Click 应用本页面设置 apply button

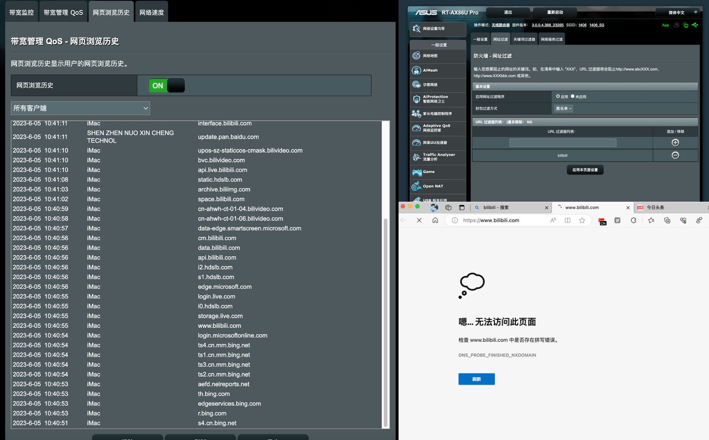point(585,170)
